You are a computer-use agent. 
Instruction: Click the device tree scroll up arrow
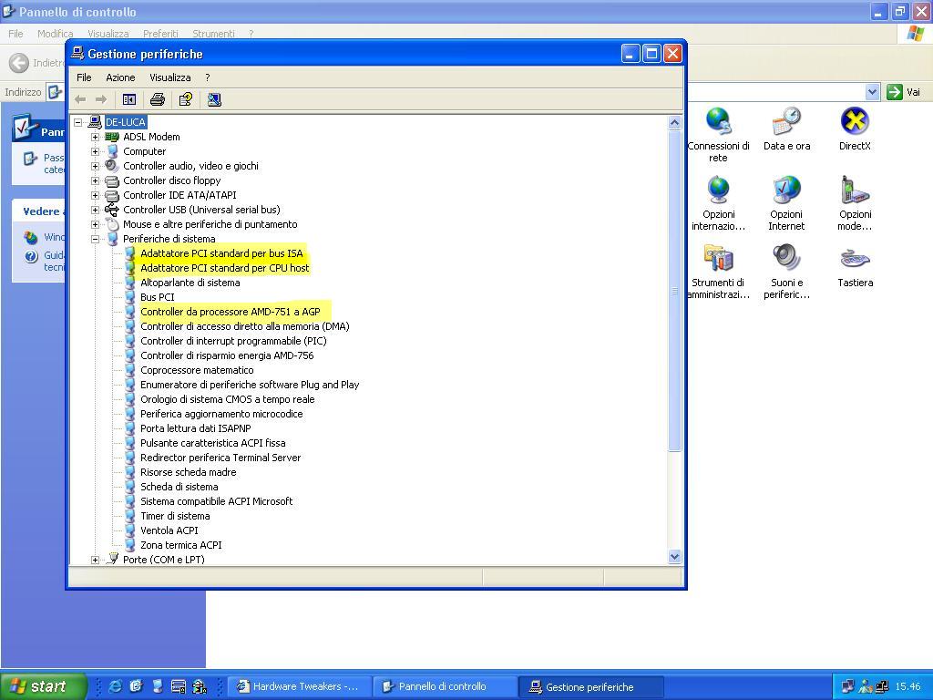[674, 123]
